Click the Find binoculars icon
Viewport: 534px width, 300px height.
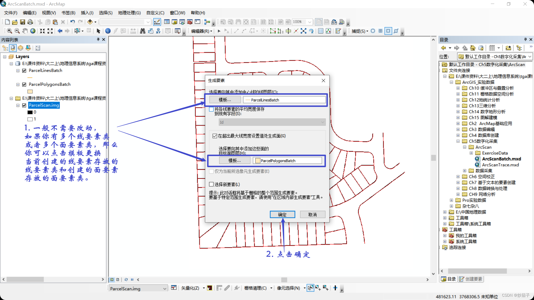[143, 31]
